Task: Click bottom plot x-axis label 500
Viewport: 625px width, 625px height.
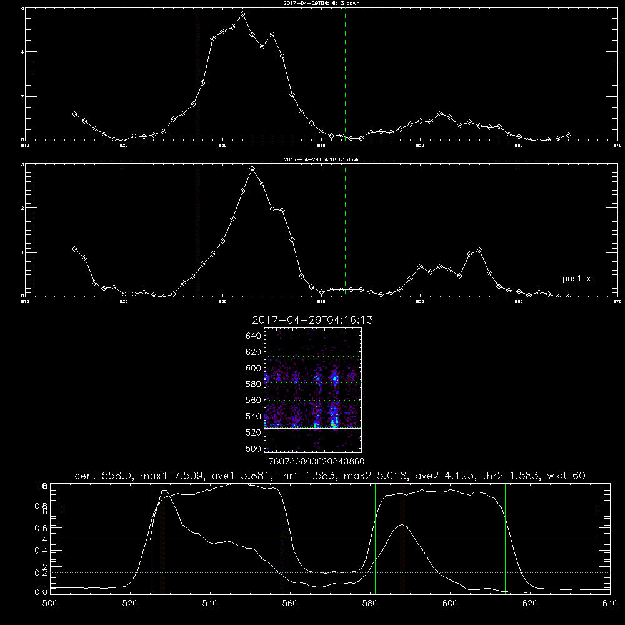Action: [x=50, y=604]
